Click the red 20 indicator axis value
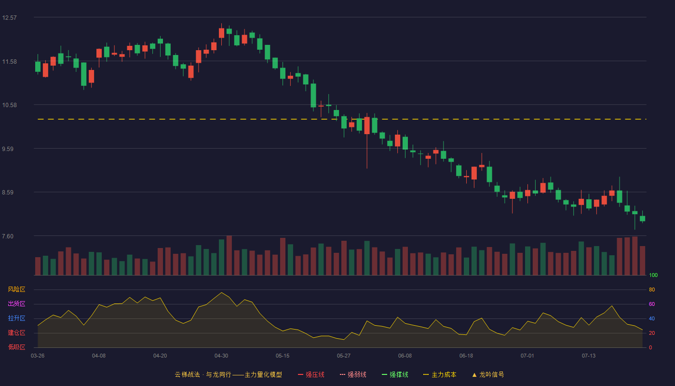Viewport: 675px width, 386px height. 652,333
